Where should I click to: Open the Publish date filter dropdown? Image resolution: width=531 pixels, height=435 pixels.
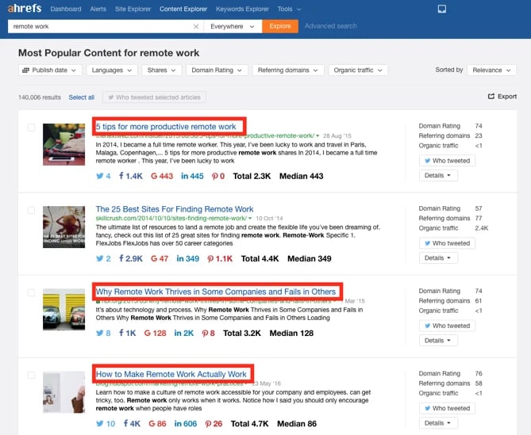coord(49,71)
